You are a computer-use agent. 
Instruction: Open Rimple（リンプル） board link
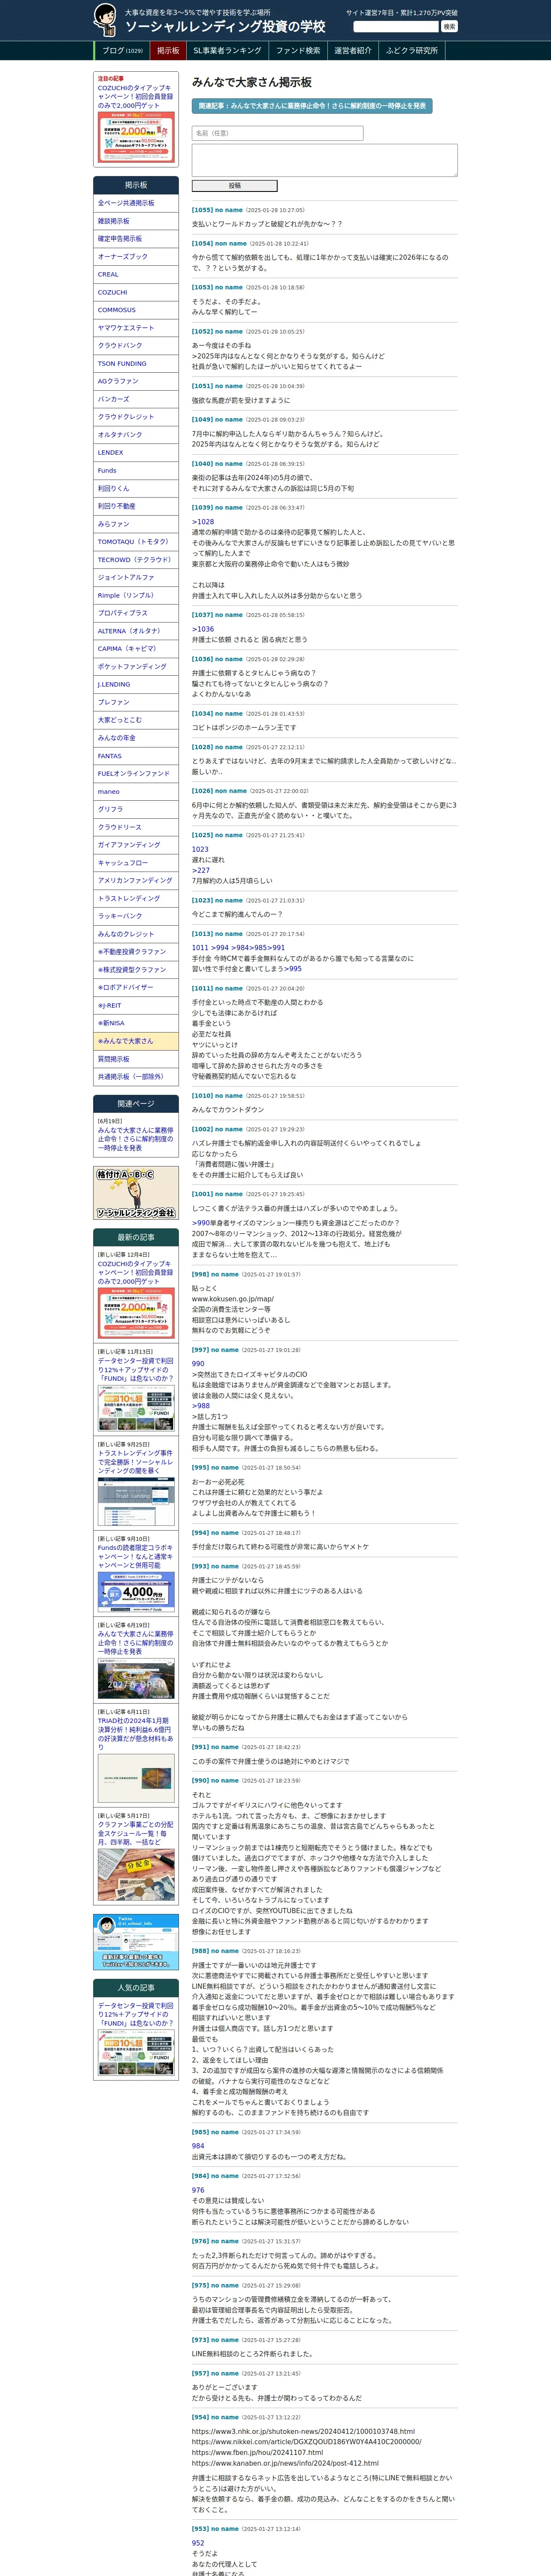coord(136,595)
